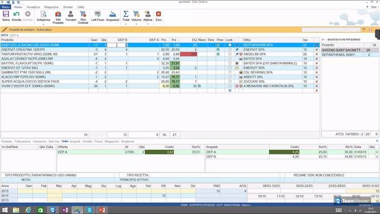The width and height of the screenshot is (380, 214).
Task: Click the dark green 3,82 Costo cell
Action: pos(160,152)
